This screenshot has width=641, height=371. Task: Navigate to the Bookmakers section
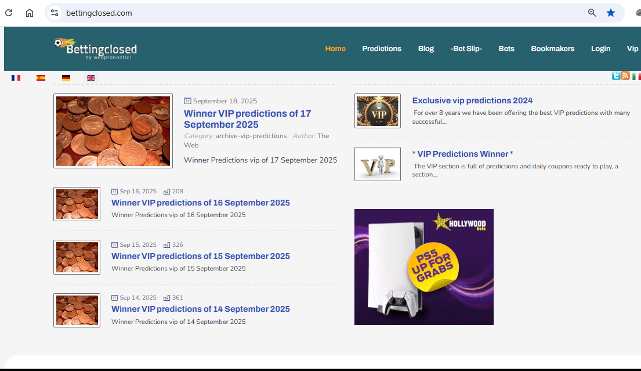coord(552,49)
